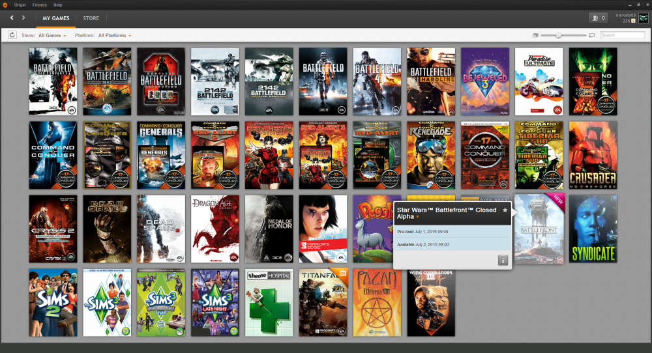Screen dimensions: 652x353
Task: Select the Red Alert 3 Uprising tile
Action: (x=269, y=155)
